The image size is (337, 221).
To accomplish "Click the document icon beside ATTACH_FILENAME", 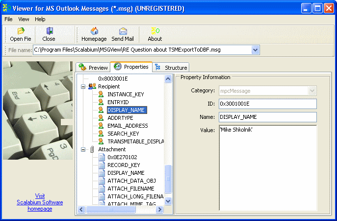I will coord(102,189).
